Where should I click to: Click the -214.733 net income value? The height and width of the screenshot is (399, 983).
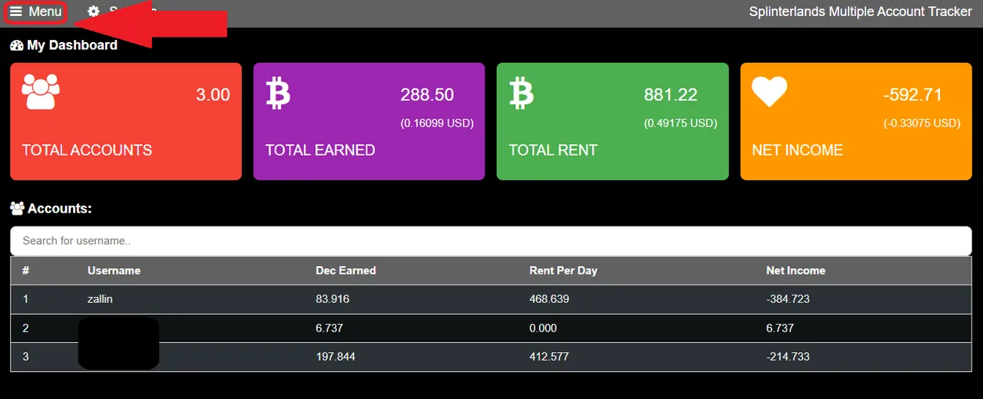[x=788, y=357]
